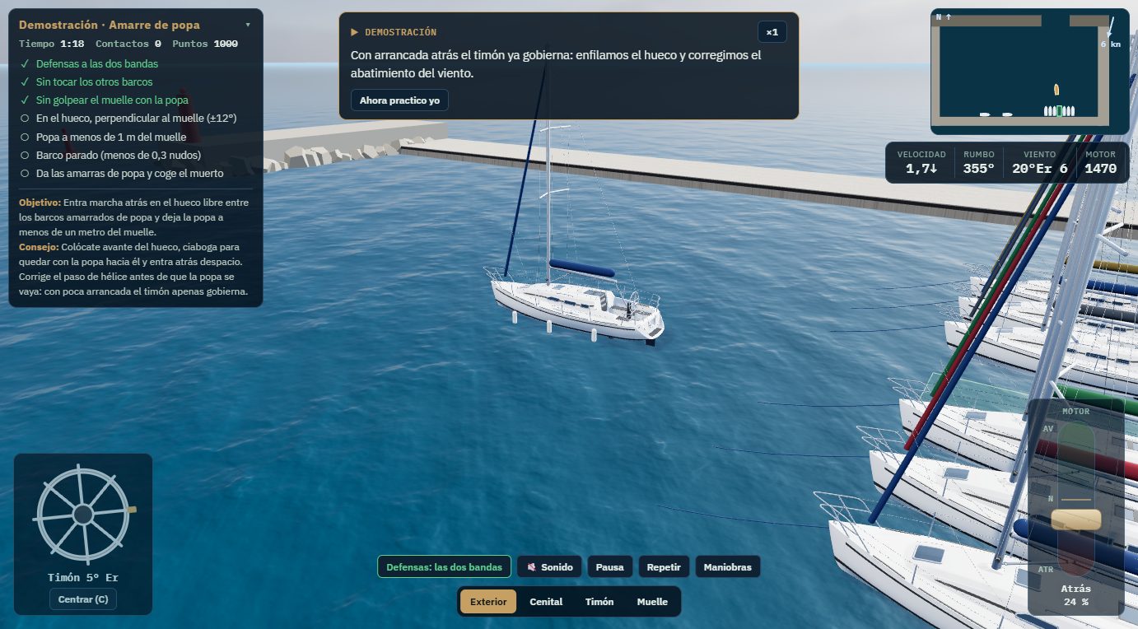Click the 'Centrar (C)' rudder button
The width and height of the screenshot is (1138, 629).
click(x=83, y=599)
